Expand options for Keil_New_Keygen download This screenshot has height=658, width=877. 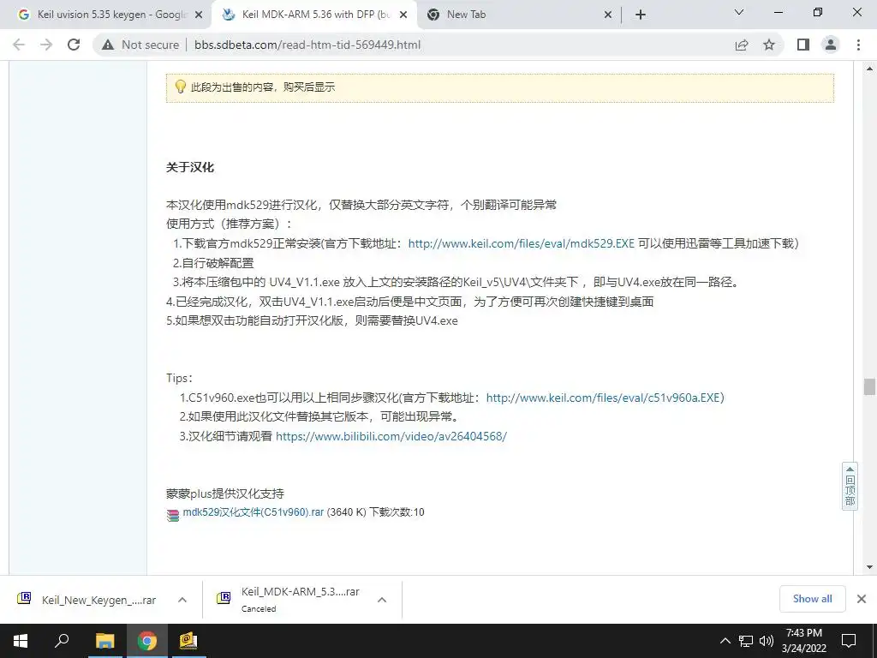pyautogui.click(x=182, y=600)
